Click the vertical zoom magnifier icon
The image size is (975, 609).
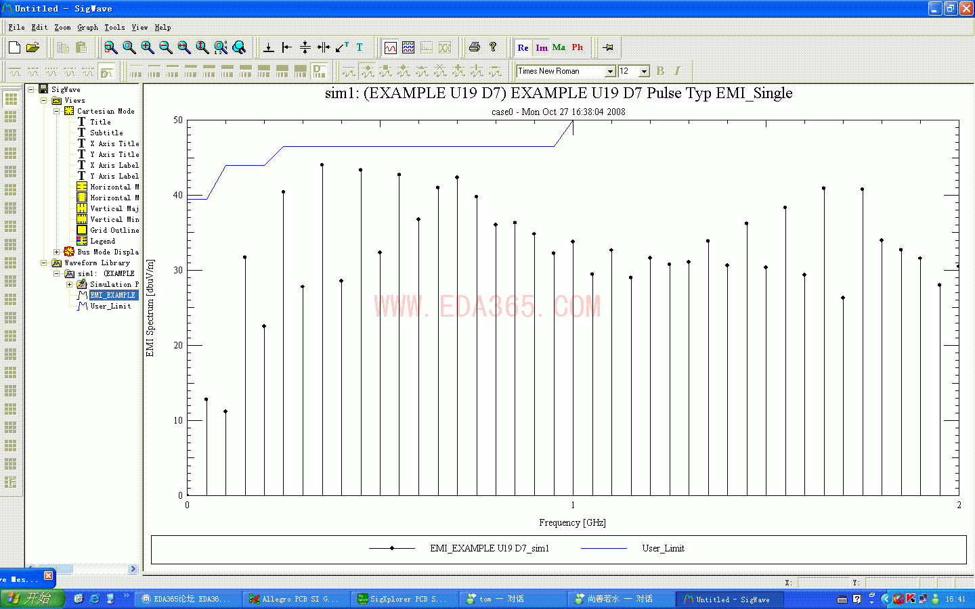(202, 47)
